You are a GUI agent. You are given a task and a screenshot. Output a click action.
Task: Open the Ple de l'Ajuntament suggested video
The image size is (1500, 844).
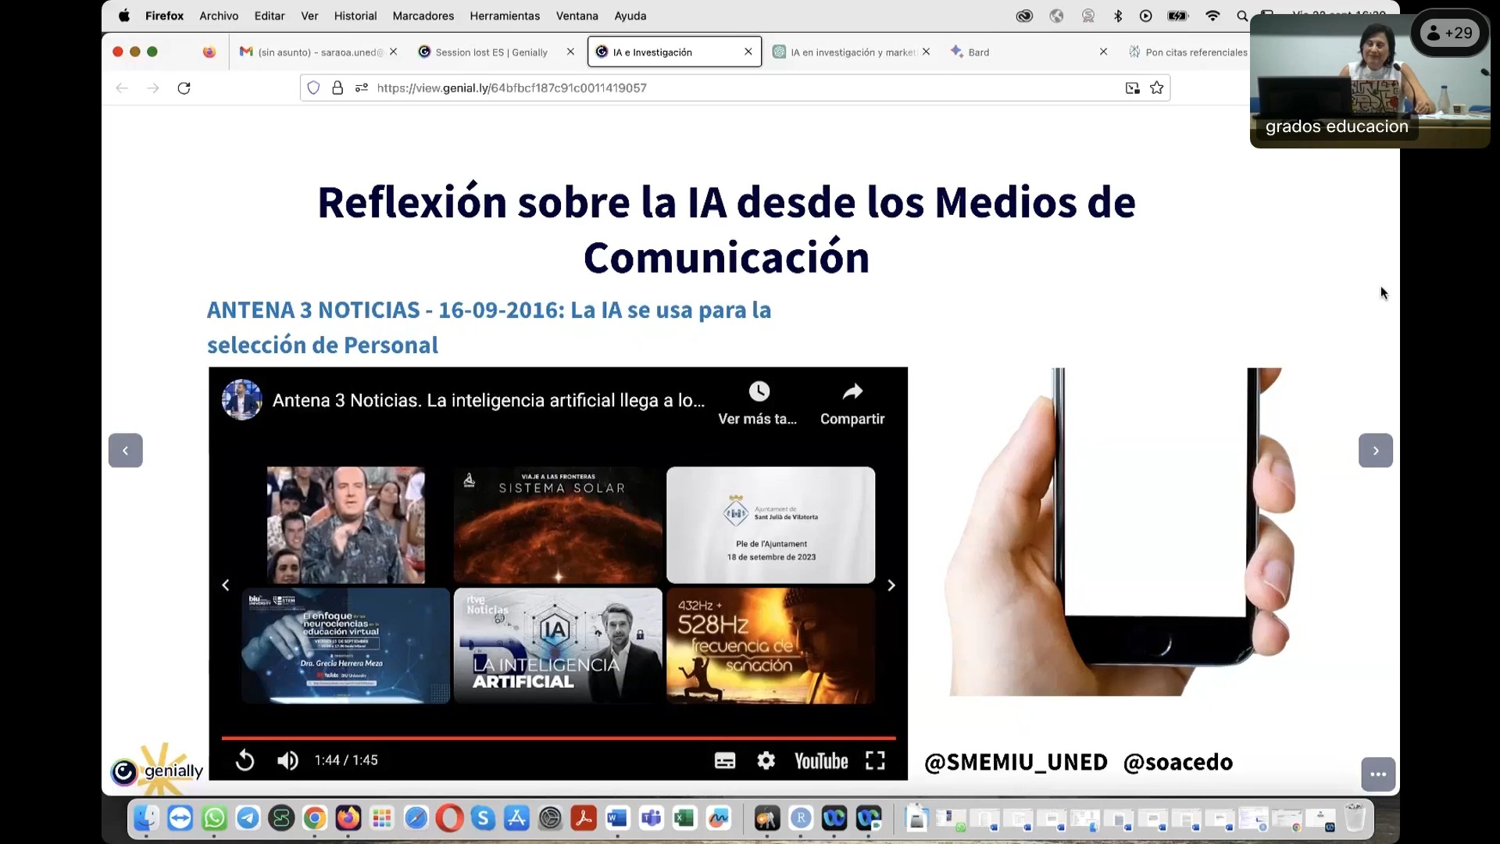(x=770, y=525)
